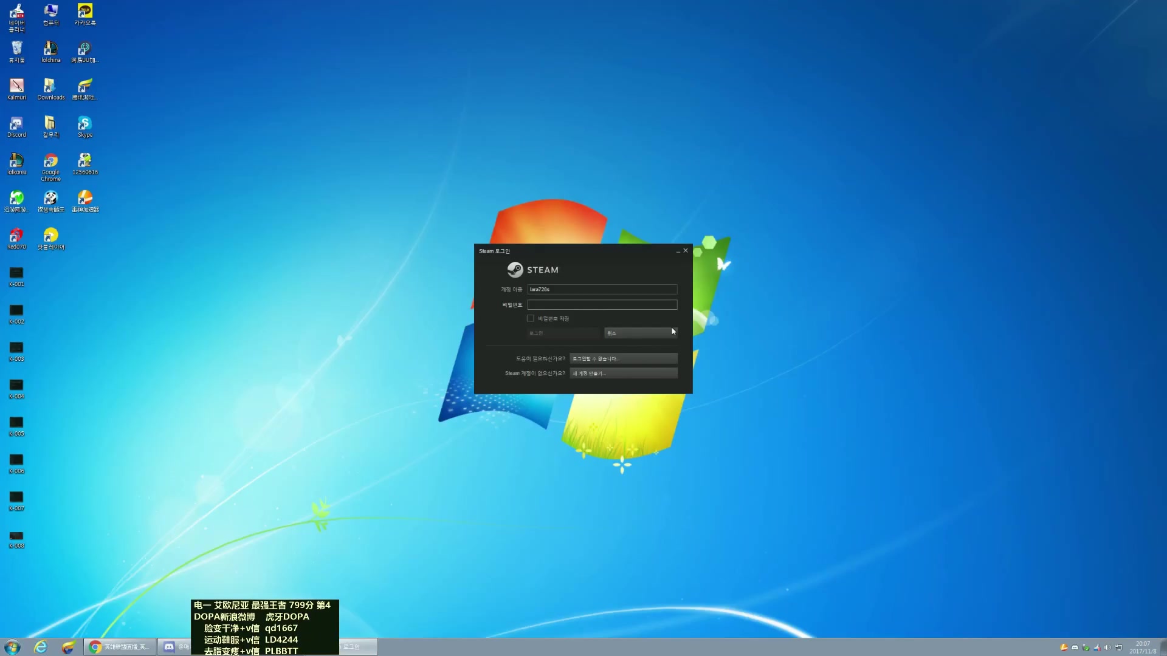1167x656 pixels.
Task: Close the Steam 로그인 window
Action: (686, 250)
